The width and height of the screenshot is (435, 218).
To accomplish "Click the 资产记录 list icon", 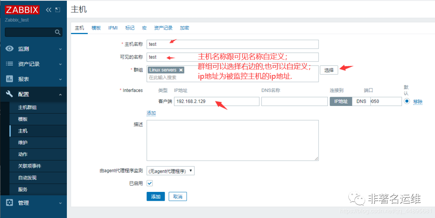I will [x=10, y=63].
